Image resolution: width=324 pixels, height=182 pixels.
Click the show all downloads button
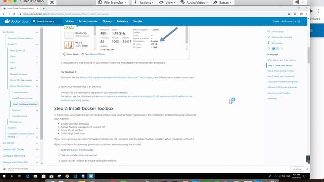coord(297,169)
